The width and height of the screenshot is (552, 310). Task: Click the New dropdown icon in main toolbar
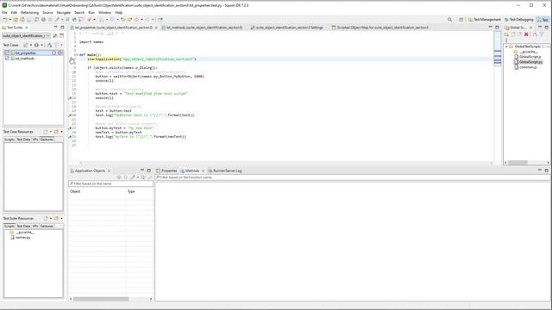5,20
